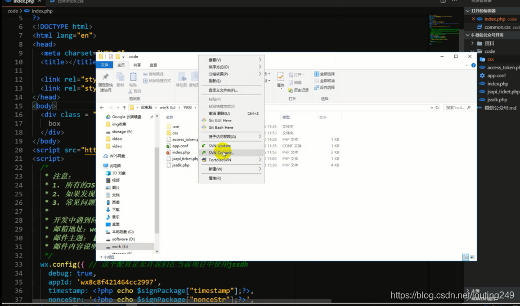Click Invert selection (反向选择) in ribbon
The height and width of the screenshot is (306, 520).
[324, 88]
